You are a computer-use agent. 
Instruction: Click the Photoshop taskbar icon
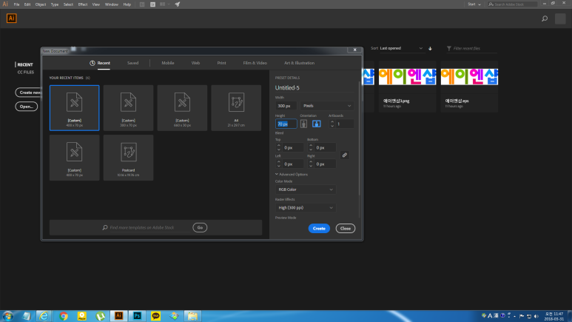[137, 316]
